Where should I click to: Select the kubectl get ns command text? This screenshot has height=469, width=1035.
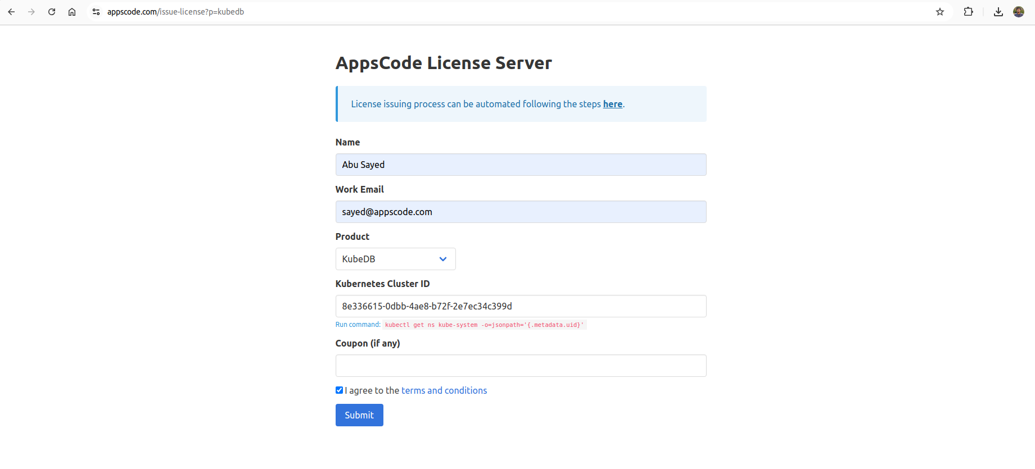pyautogui.click(x=485, y=325)
